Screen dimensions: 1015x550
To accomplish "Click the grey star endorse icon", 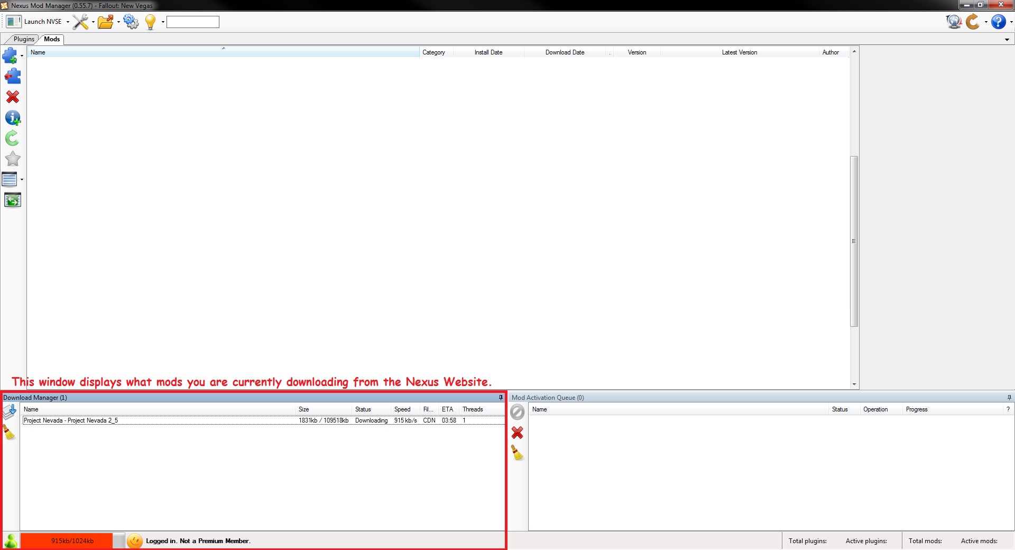I will [x=13, y=159].
